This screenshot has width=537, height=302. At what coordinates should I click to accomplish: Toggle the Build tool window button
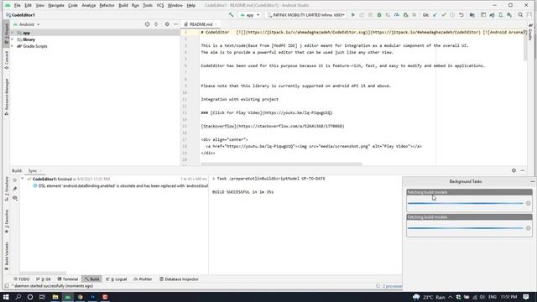91,279
